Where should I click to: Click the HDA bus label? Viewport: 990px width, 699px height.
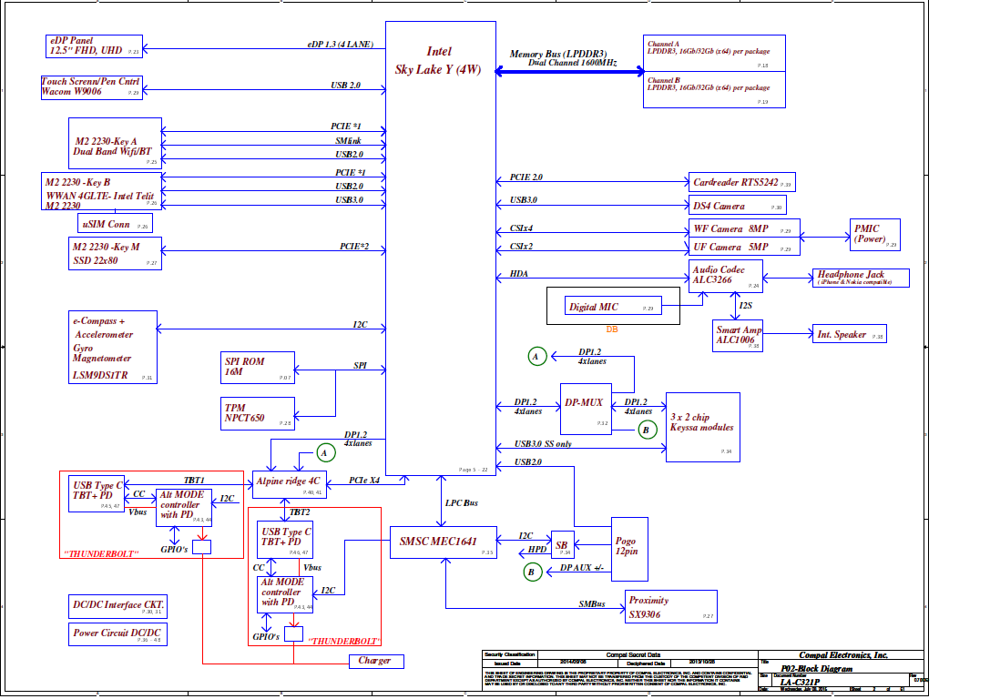519,274
